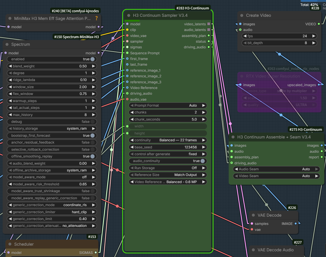The image size is (326, 257).
Task: Click the video_latents output grid socket
Action: tap(209, 24)
